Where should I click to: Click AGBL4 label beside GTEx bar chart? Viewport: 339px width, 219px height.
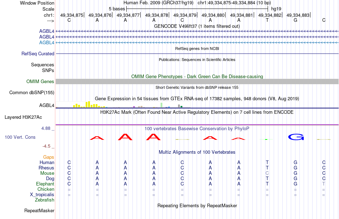(46, 105)
